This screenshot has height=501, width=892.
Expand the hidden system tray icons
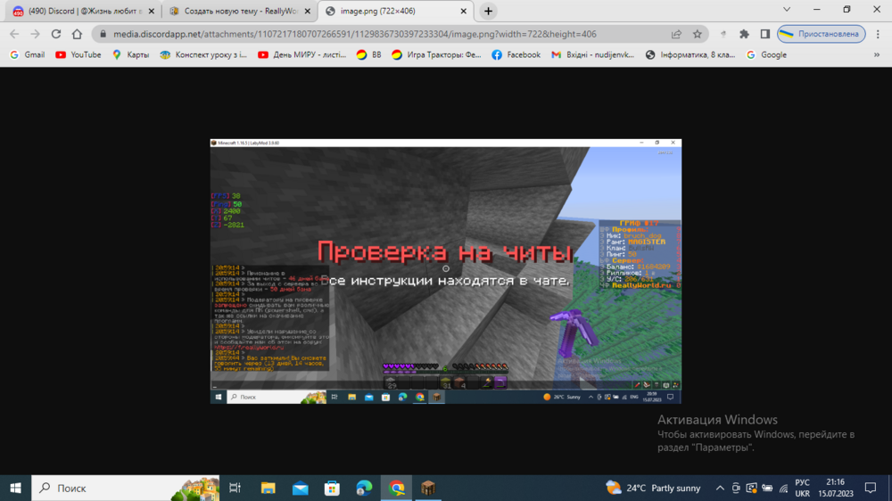click(x=720, y=488)
